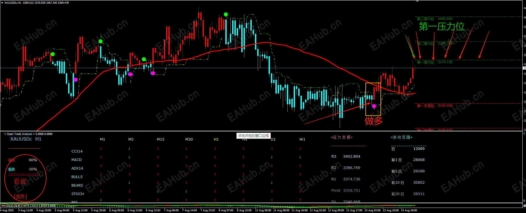Select the CCI14 up arrow under M1
The width and height of the screenshot is (526, 213).
(101, 149)
